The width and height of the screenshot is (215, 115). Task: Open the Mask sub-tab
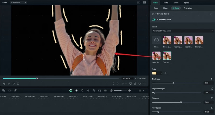[165, 8]
